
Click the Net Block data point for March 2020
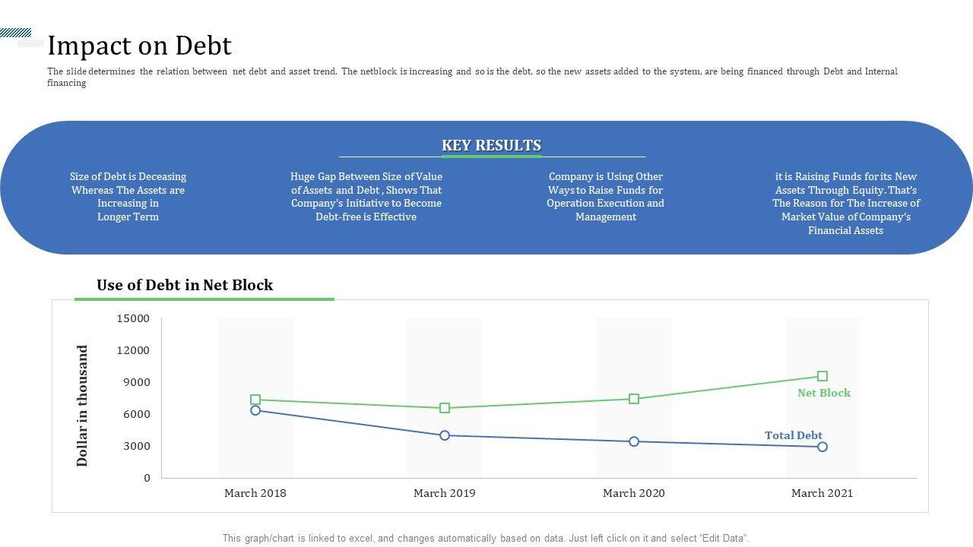click(x=634, y=399)
